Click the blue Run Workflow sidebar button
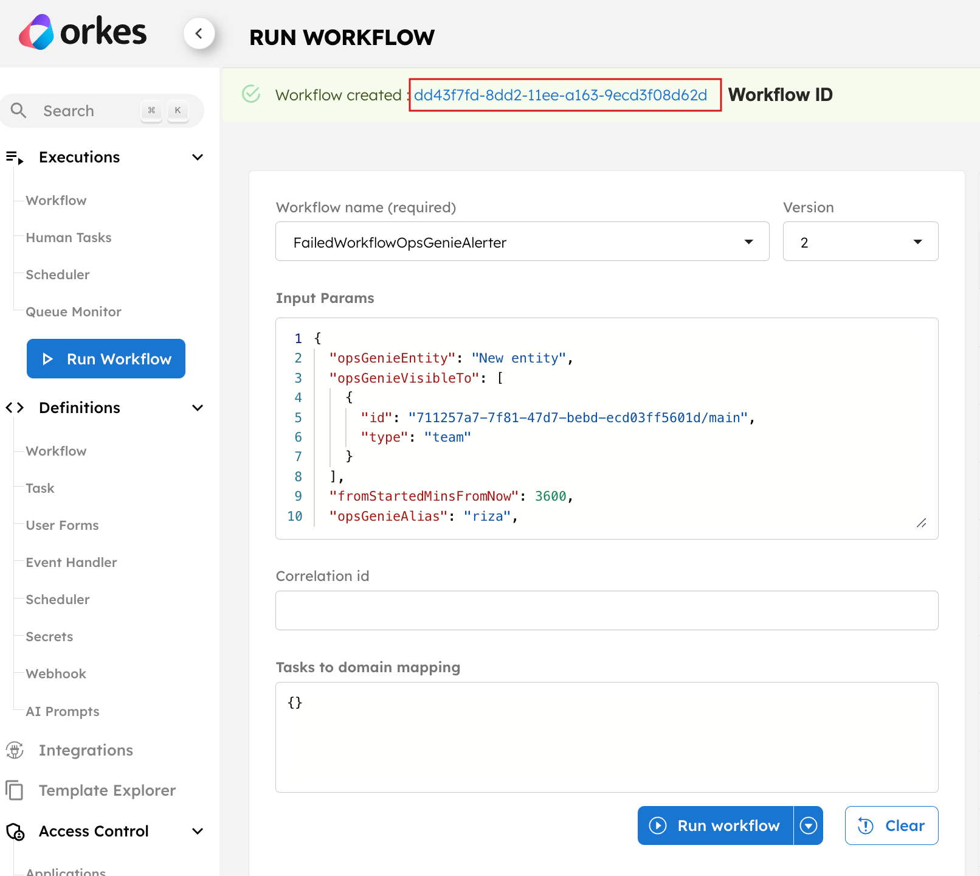 (x=106, y=359)
